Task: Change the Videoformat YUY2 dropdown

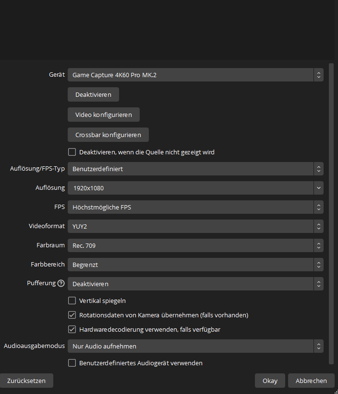Action: tap(195, 226)
